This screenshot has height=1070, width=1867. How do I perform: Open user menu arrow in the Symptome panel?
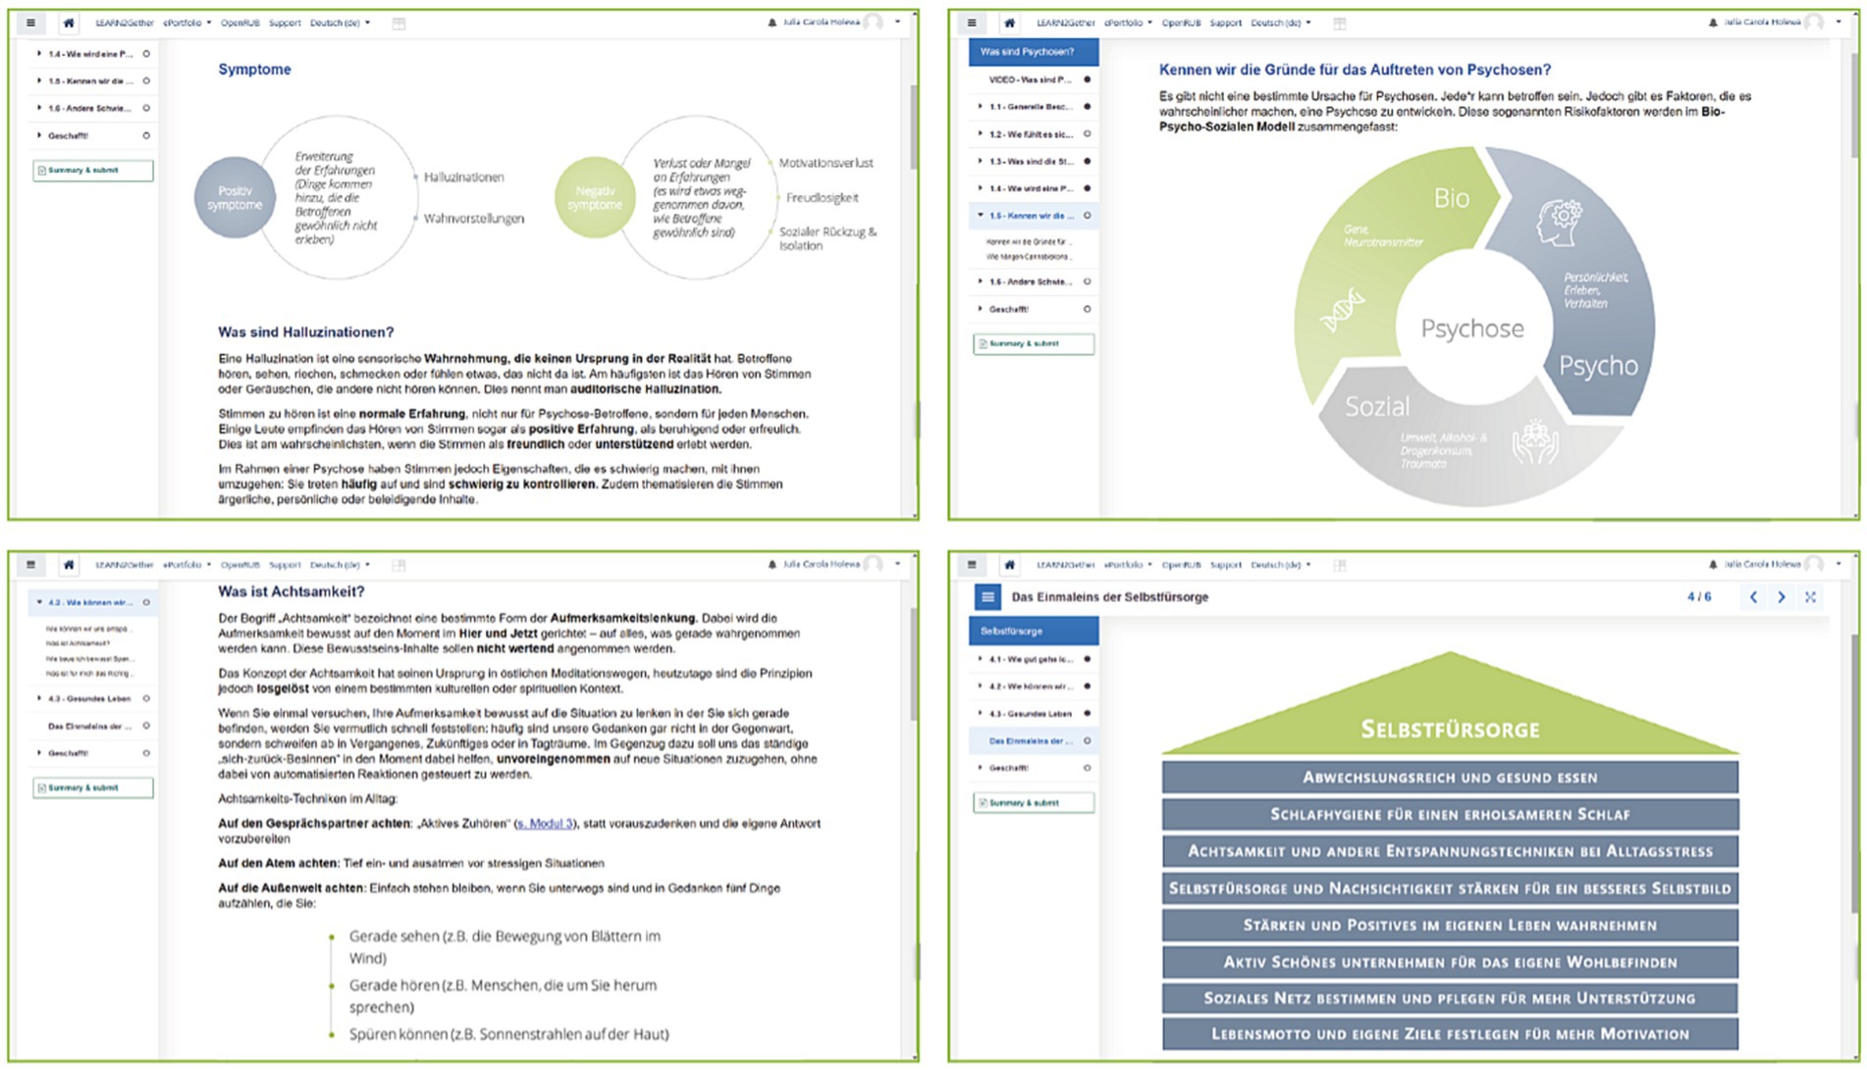tap(897, 23)
